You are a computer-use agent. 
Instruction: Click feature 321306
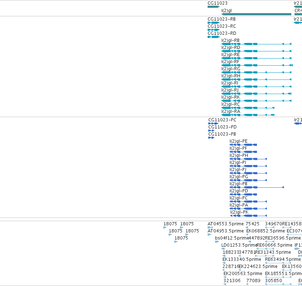(225, 284)
